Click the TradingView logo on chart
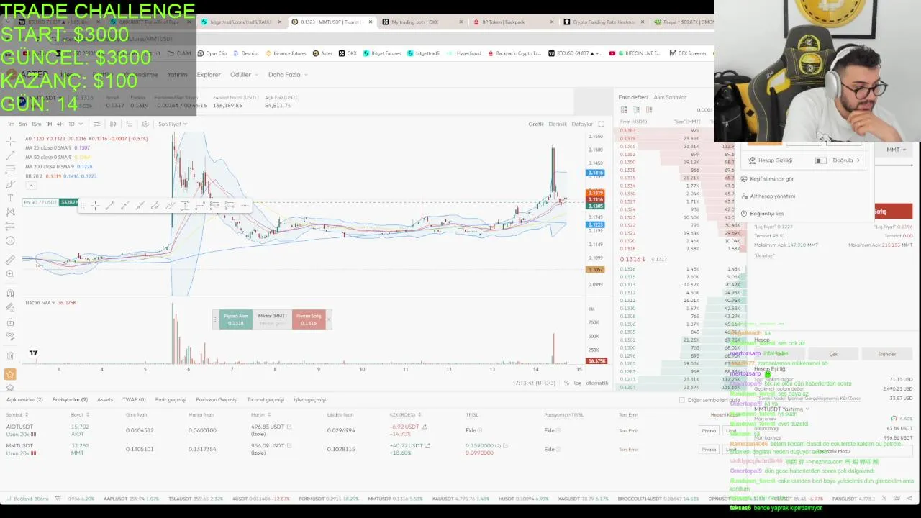 click(x=33, y=353)
